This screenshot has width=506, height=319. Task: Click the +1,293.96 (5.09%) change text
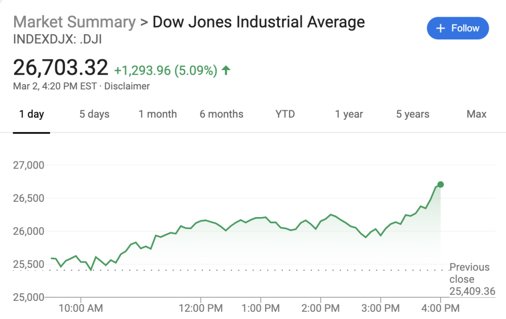tap(165, 71)
